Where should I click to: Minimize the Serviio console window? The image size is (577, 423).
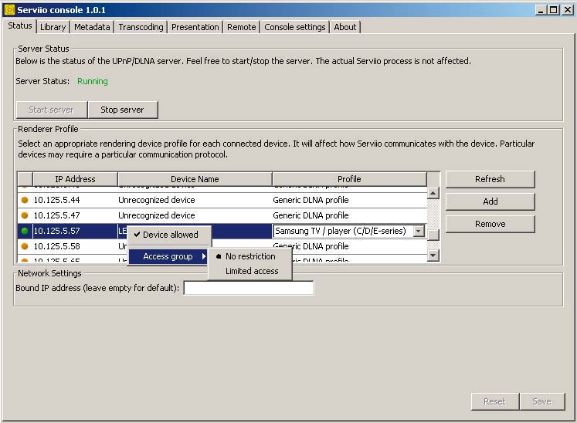[x=540, y=10]
